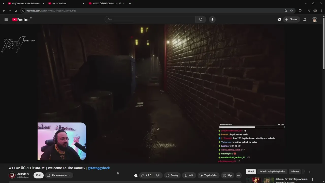Screen dimensions: 325x183
Task: Click the Teşekkürler thanks button
Action: pos(208,175)
